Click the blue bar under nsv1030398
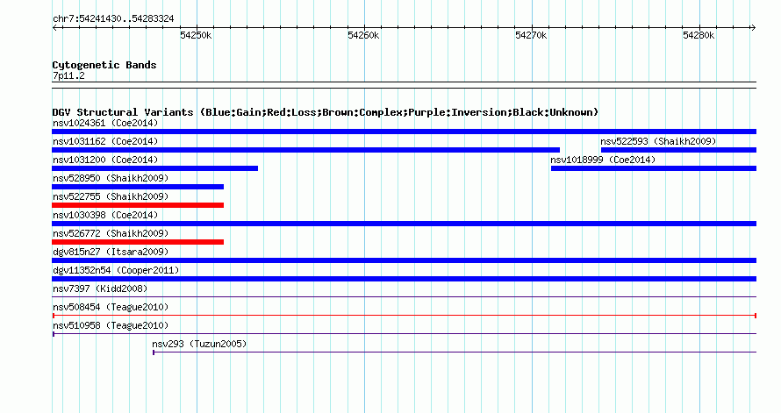Viewport: 781px width, 413px height. tap(404, 224)
